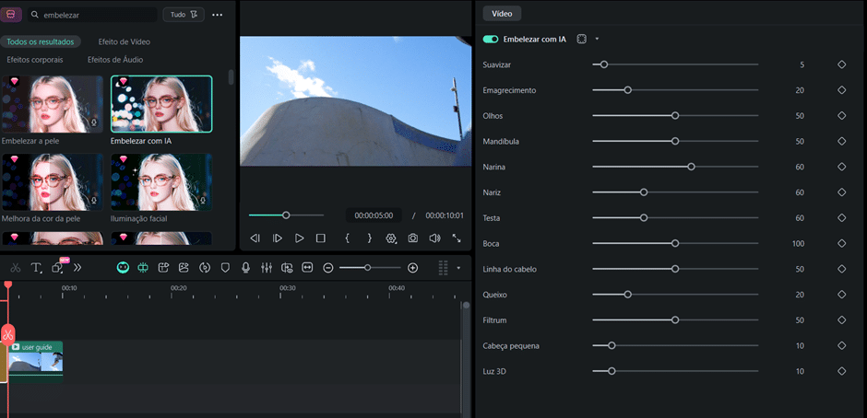Enter fullscreen preview with the expand icon

pos(457,238)
